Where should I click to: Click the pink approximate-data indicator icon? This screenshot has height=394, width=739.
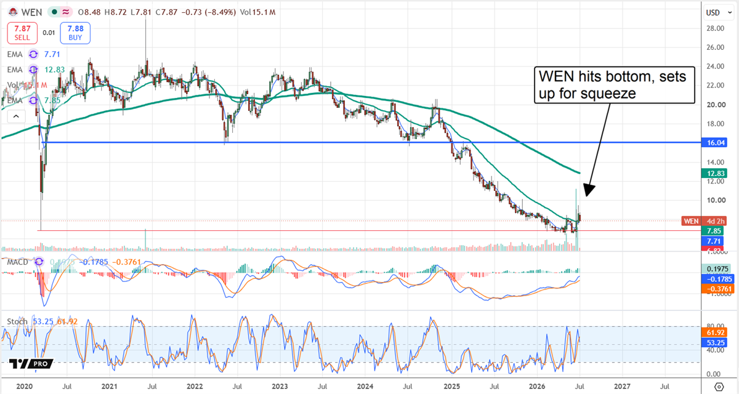[66, 12]
